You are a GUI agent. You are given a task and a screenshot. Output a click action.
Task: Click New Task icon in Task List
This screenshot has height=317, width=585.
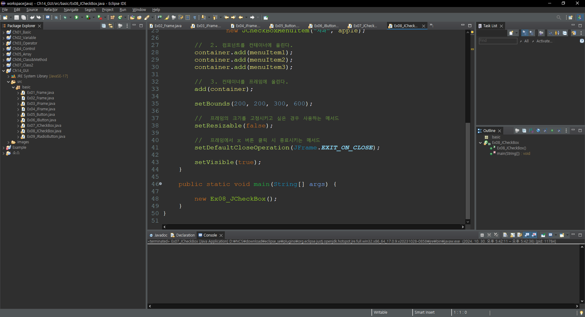[511, 33]
